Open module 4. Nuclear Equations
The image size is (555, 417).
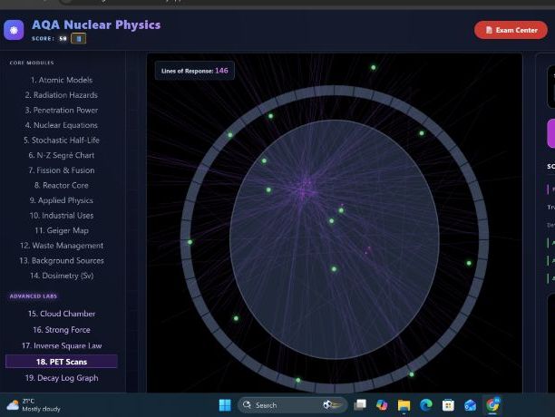(62, 125)
